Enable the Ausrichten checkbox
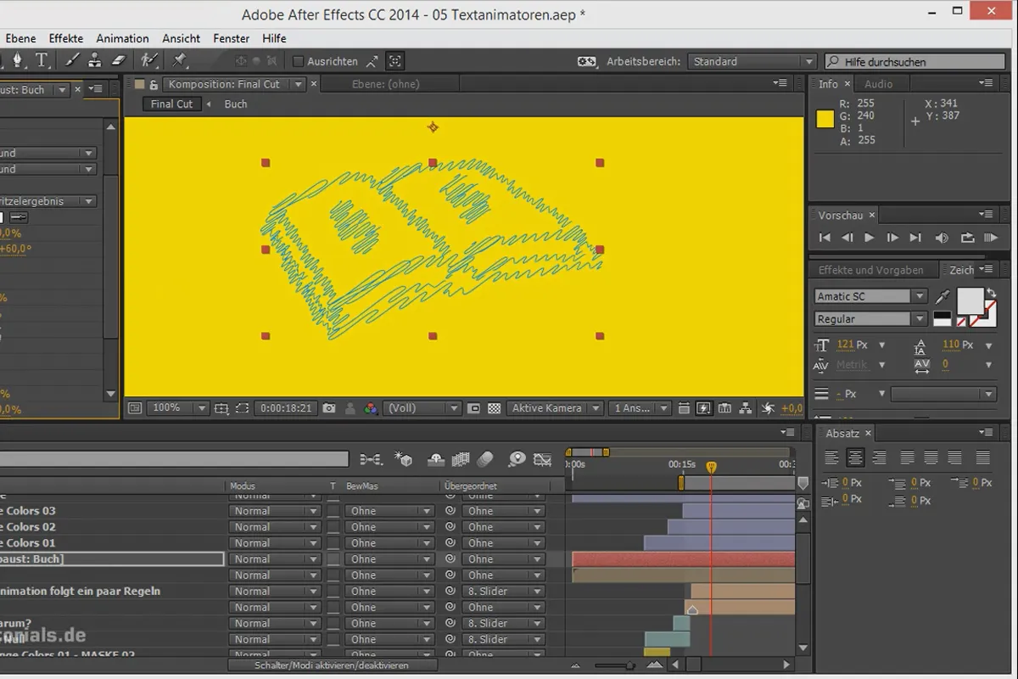1018x679 pixels. click(298, 62)
